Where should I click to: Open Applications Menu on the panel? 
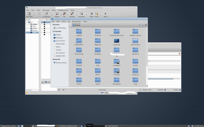tap(8, 126)
